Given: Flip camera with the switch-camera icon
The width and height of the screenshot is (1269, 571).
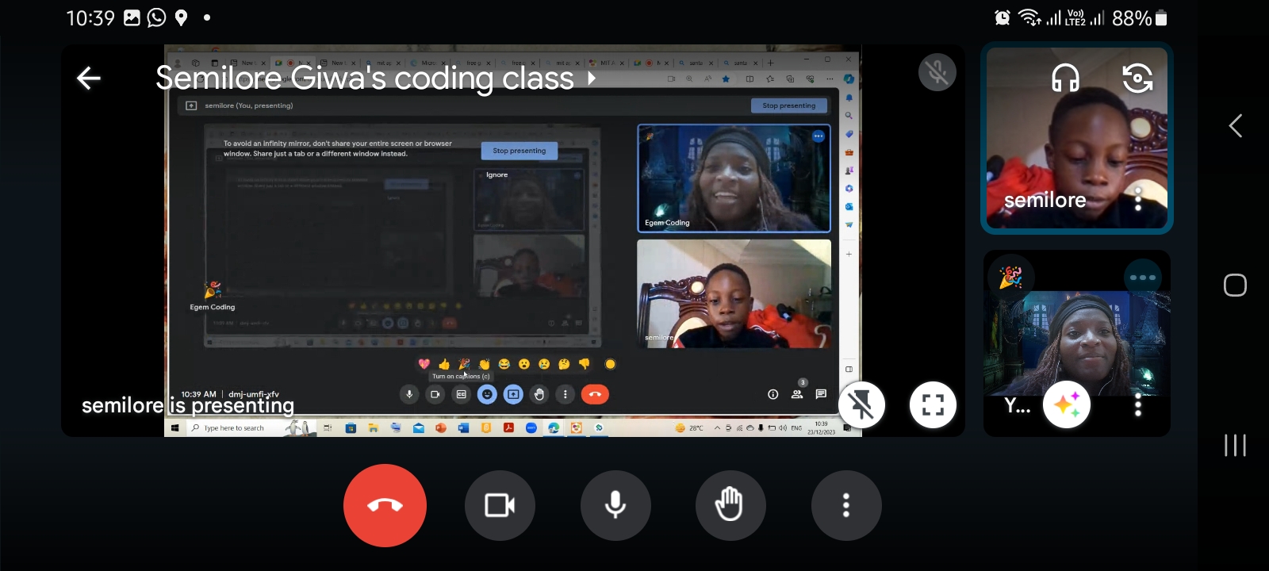Looking at the screenshot, I should (x=1137, y=78).
